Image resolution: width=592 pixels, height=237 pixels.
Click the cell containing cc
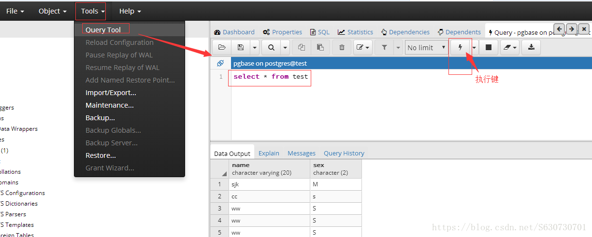point(269,196)
